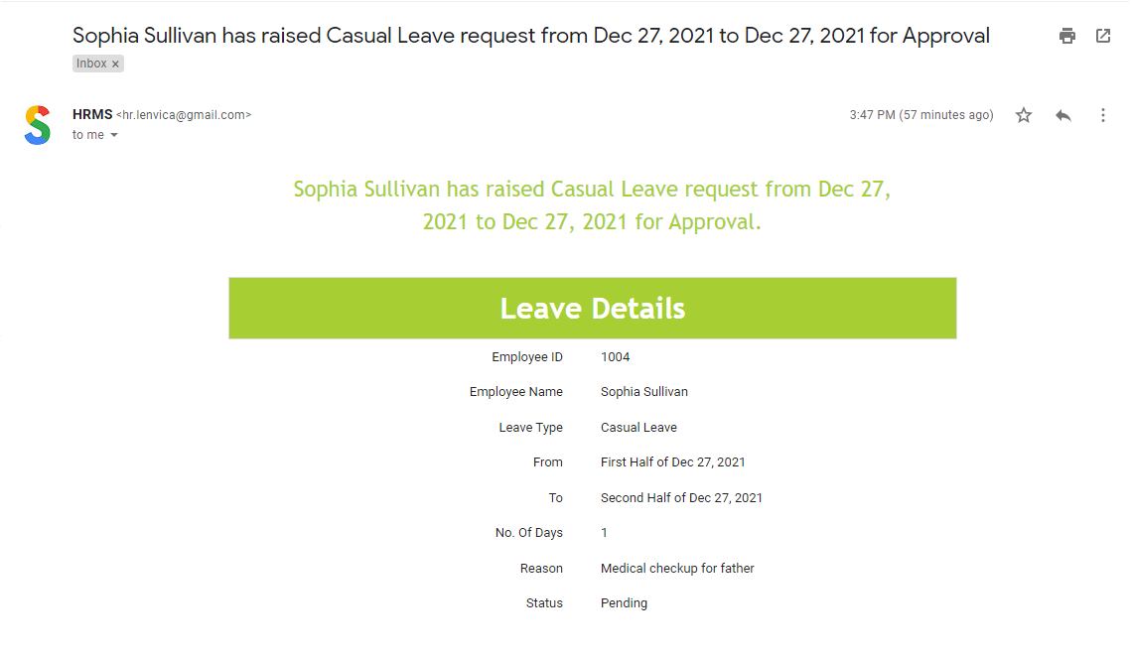Click the employee name Sophia Sullivan in details

pos(644,392)
